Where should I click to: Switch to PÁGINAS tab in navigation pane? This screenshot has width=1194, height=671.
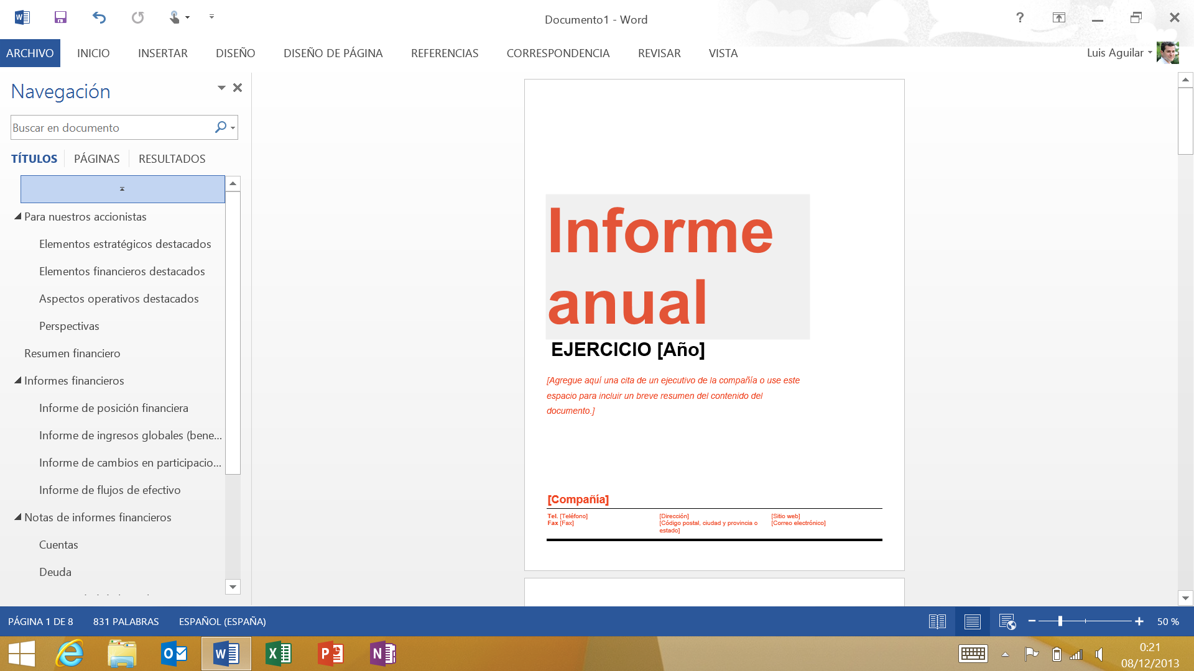tap(96, 158)
